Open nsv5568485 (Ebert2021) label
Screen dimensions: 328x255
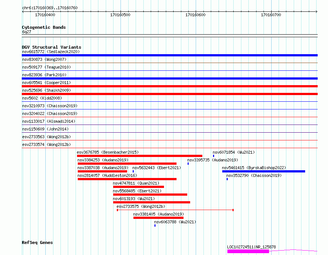tap(137, 191)
